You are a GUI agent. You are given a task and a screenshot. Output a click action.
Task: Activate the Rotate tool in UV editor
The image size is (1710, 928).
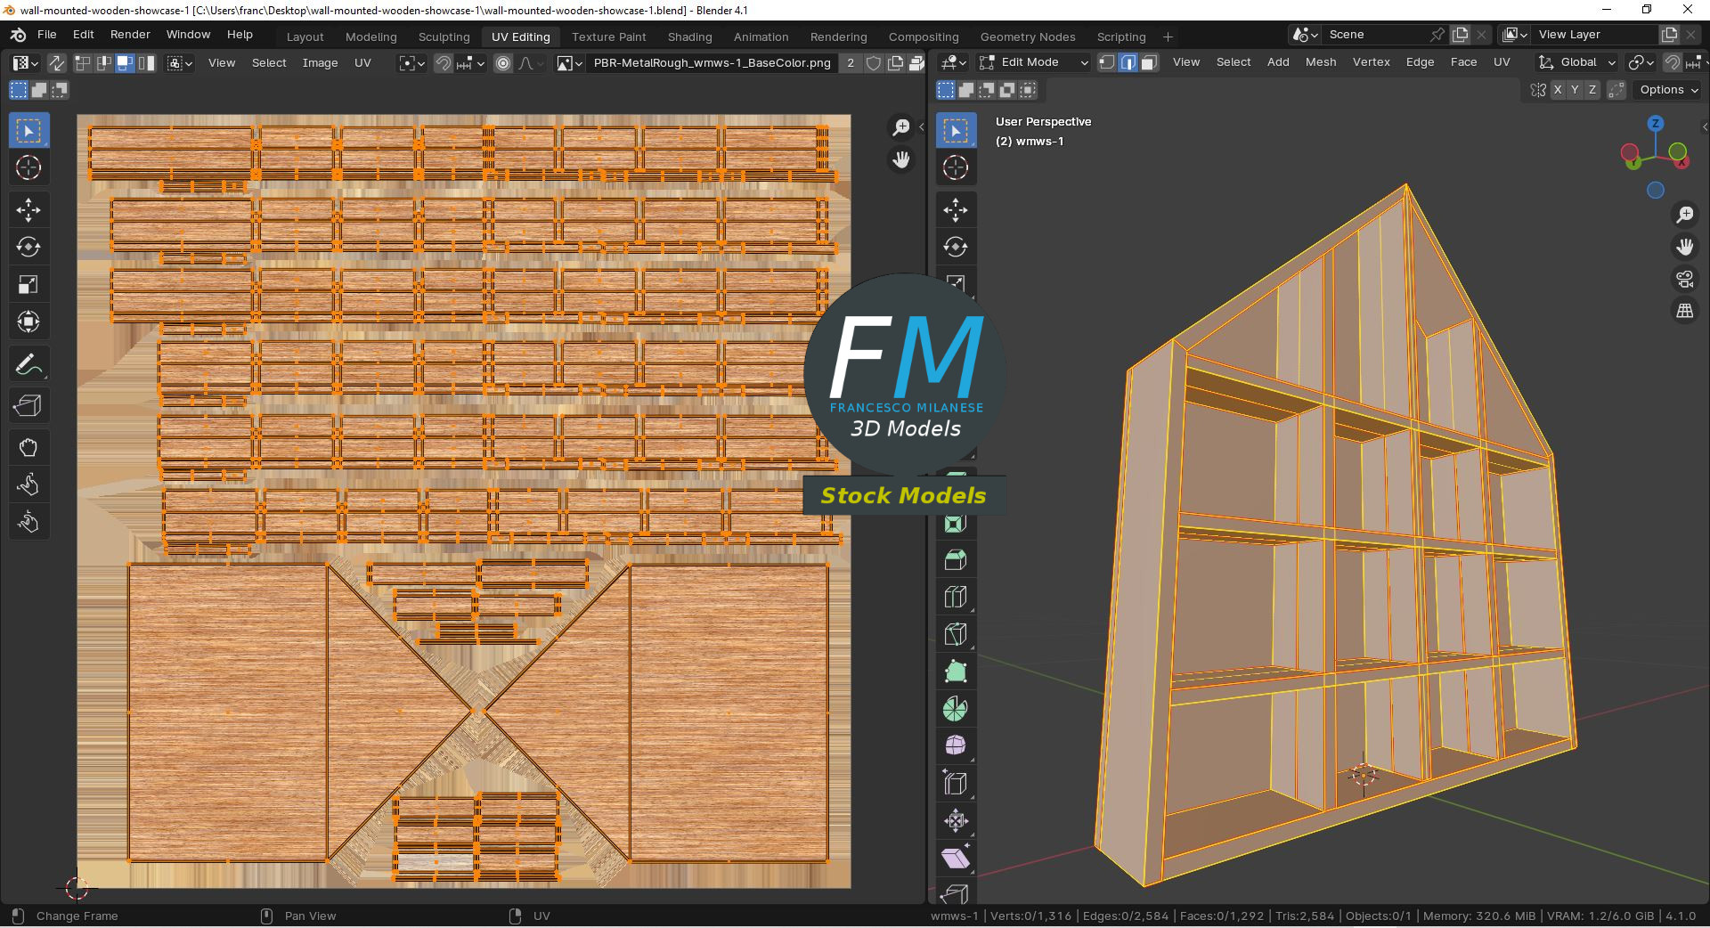pyautogui.click(x=28, y=248)
